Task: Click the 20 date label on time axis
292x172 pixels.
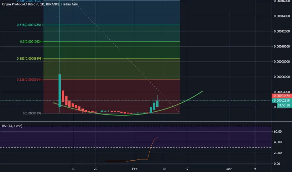Action: [x=96, y=169]
